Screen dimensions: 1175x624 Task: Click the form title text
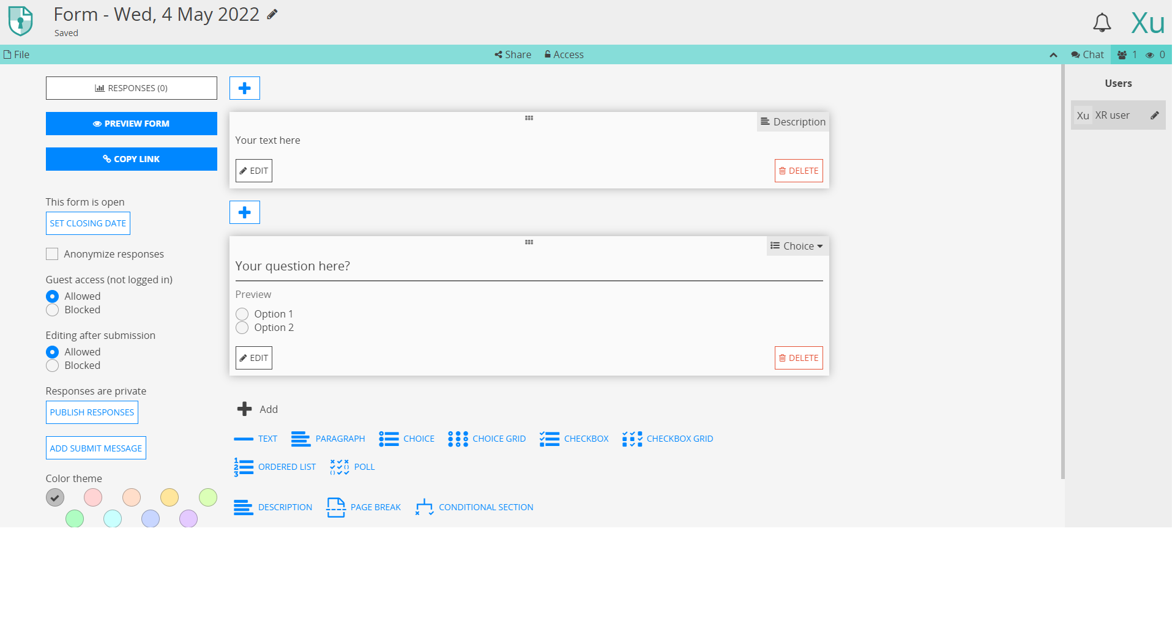[x=157, y=14]
